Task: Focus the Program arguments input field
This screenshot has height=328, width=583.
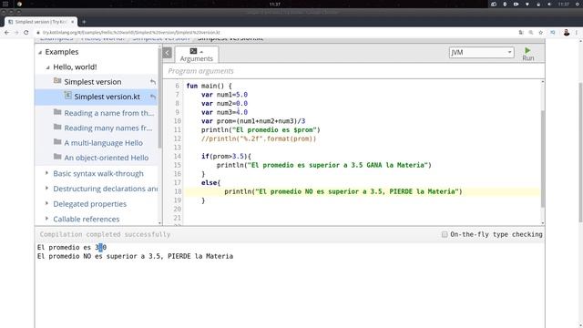Action: [353, 71]
